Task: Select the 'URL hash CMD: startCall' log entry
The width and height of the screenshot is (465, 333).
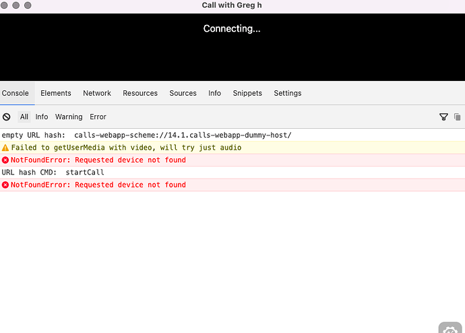Action: pos(53,173)
